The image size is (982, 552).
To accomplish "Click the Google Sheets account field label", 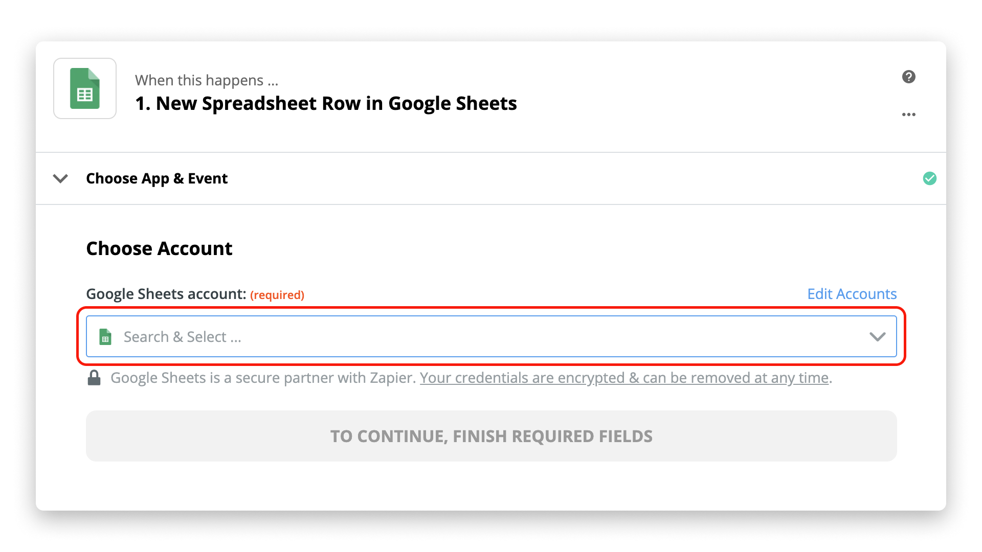I will tap(166, 294).
